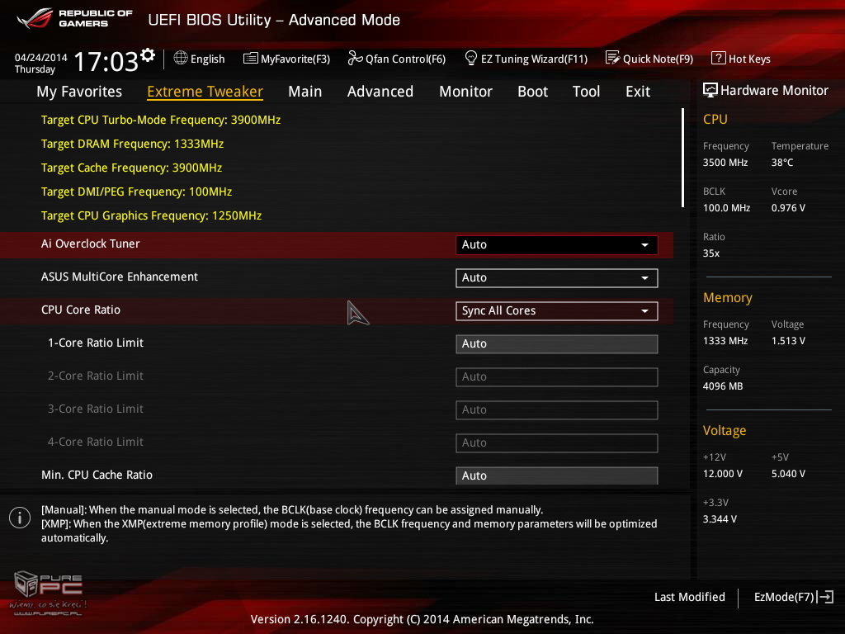Click the Min. CPU Cache Ratio field
Screen dimensions: 845x634
click(556, 475)
